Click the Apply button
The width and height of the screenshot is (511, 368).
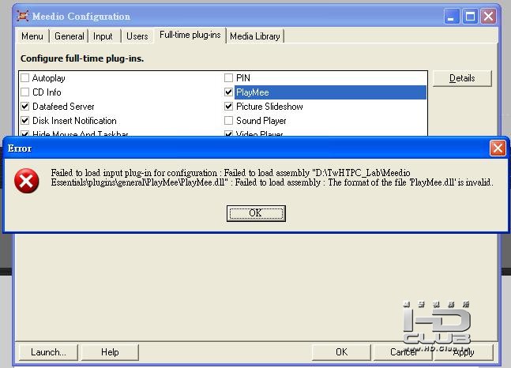tap(464, 352)
